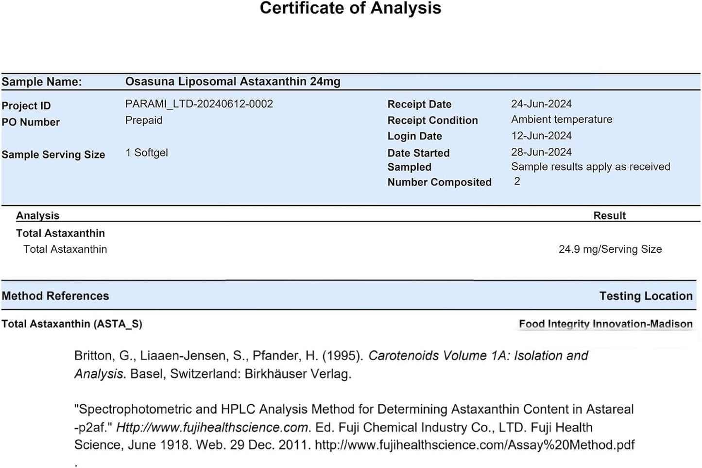Click the Spectrophotometric and HPLC Analysis Method title
Image resolution: width=702 pixels, height=468 pixels.
click(x=354, y=409)
